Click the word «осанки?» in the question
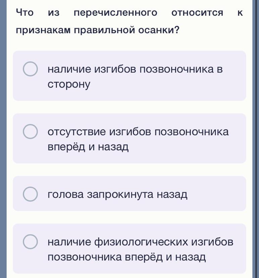The image size is (259, 278). pyautogui.click(x=159, y=30)
